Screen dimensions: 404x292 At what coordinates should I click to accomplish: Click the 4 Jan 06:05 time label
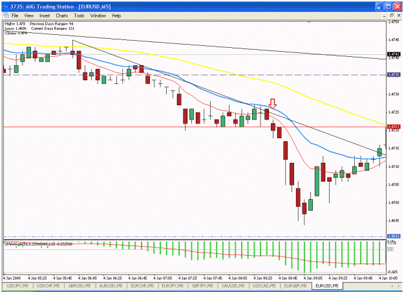point(88,278)
